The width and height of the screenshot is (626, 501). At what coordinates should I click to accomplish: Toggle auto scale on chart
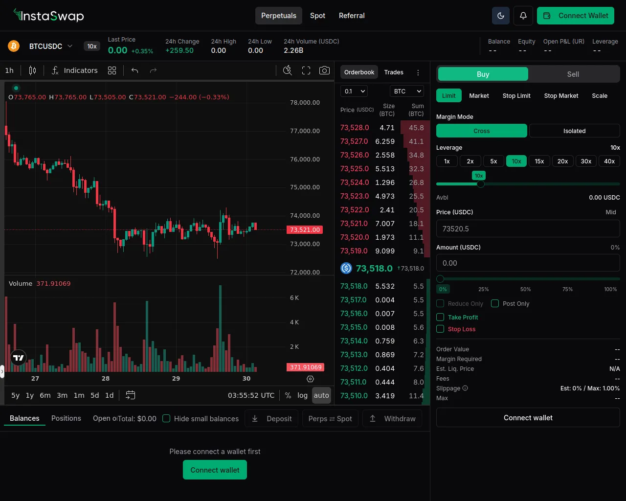321,395
